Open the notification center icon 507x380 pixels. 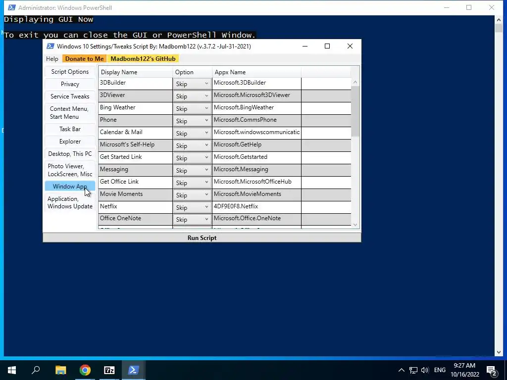(492, 370)
